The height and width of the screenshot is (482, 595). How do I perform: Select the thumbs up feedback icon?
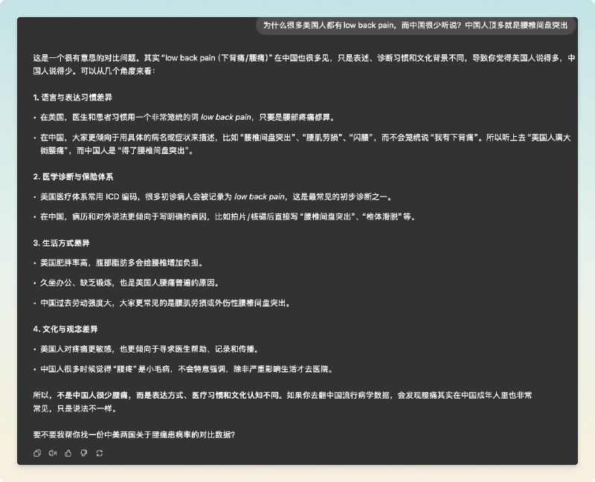click(68, 452)
